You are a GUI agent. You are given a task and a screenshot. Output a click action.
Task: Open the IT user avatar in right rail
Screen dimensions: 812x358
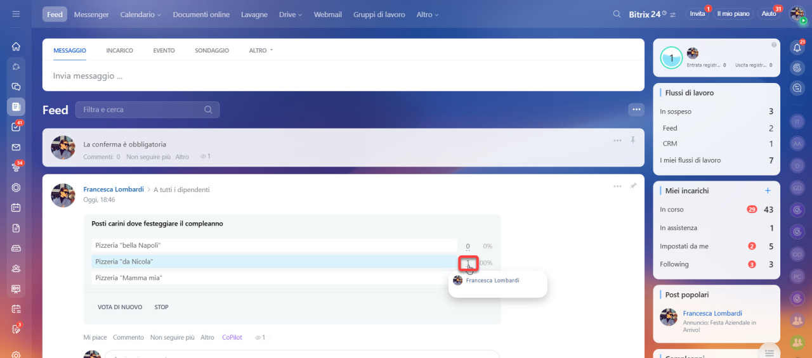point(797,121)
